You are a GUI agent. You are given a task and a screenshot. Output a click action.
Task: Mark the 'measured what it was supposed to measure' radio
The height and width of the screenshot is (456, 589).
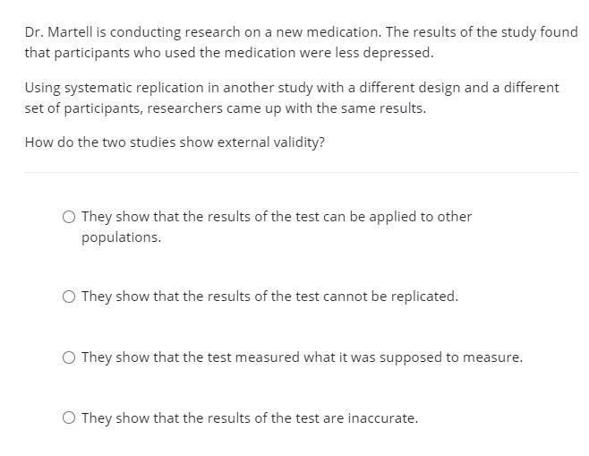coord(69,357)
